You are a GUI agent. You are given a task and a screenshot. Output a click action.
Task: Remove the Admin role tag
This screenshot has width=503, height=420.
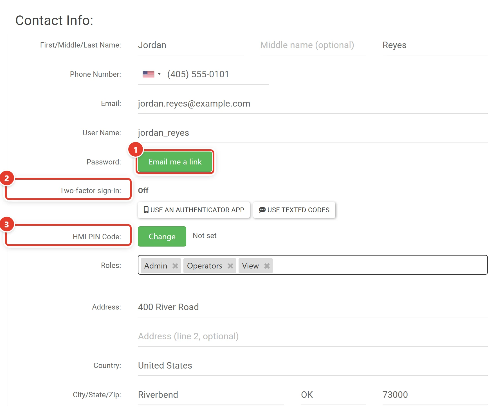tap(175, 266)
